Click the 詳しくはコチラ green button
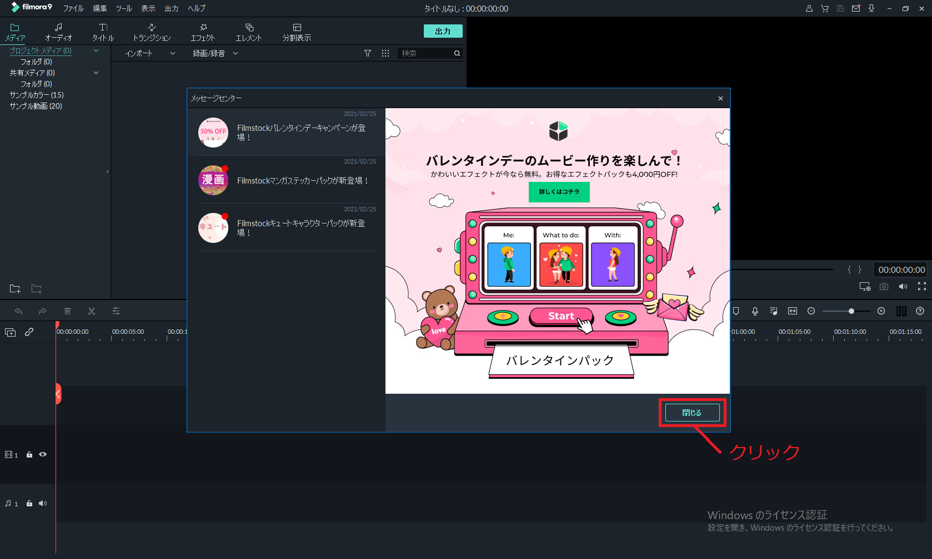The height and width of the screenshot is (559, 932). [559, 192]
